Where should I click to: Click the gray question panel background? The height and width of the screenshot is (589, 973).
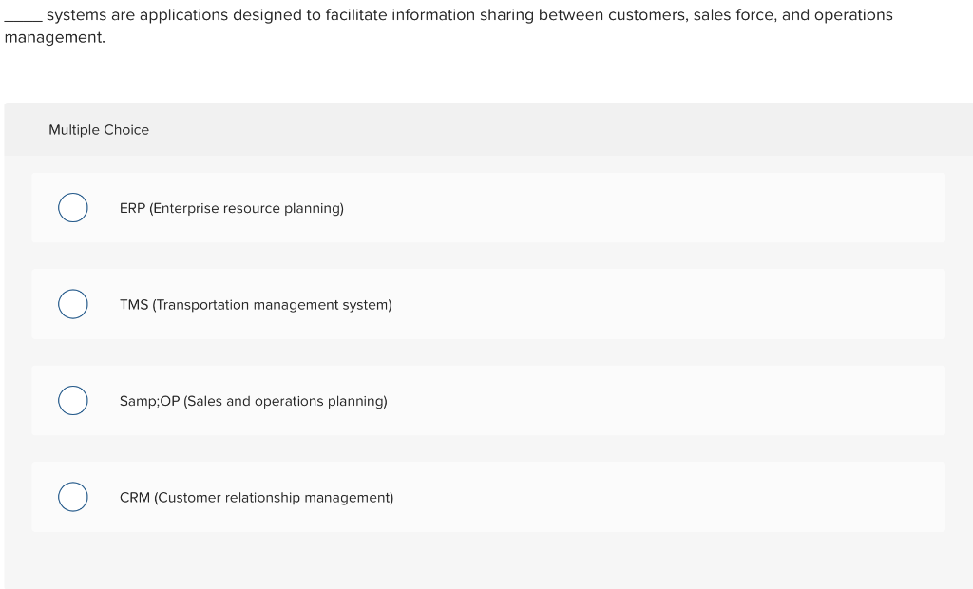489,560
